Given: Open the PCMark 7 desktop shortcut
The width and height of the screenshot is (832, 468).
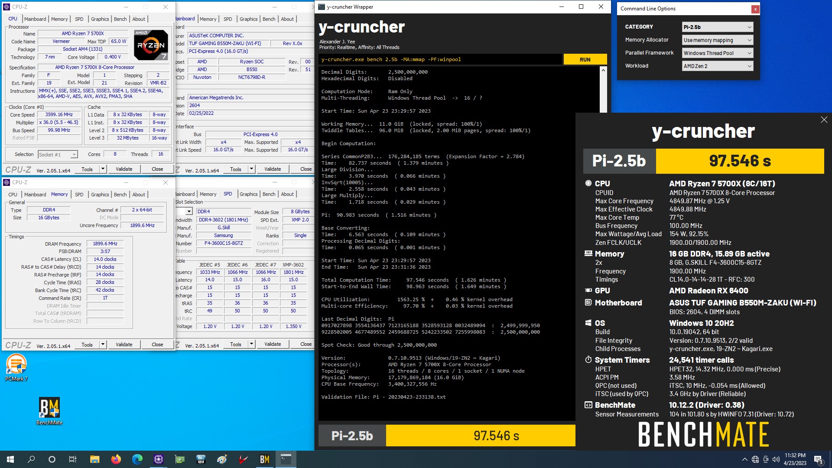Looking at the screenshot, I should [16, 367].
